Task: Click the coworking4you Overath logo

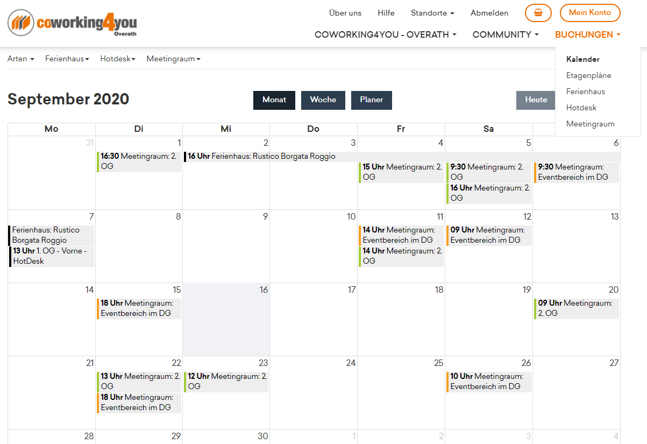Action: coord(72,23)
